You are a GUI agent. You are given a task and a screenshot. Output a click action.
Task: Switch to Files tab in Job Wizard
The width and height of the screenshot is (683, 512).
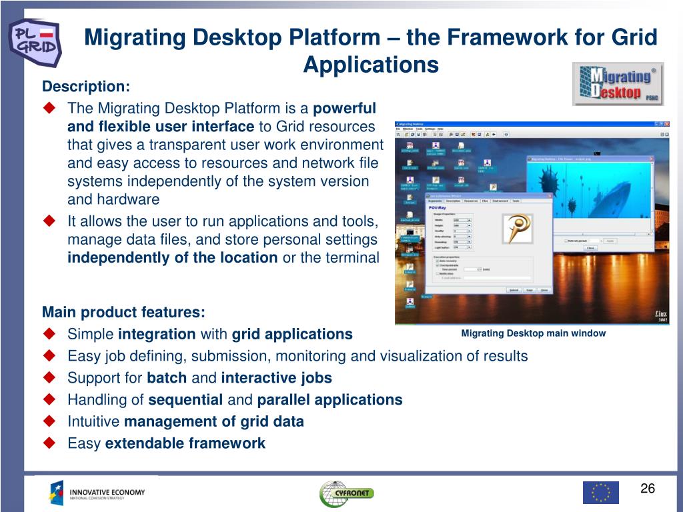(485, 201)
